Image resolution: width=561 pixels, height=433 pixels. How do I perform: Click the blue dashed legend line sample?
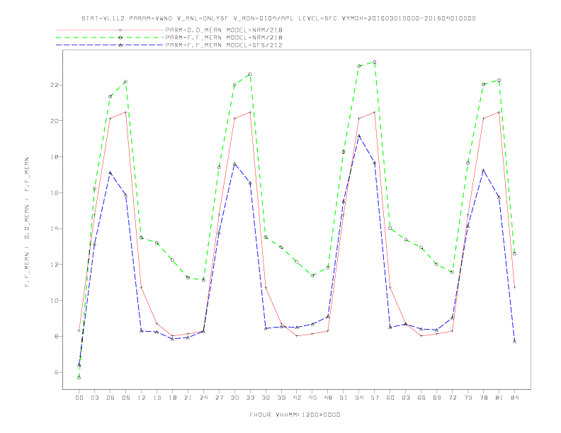pyautogui.click(x=110, y=45)
